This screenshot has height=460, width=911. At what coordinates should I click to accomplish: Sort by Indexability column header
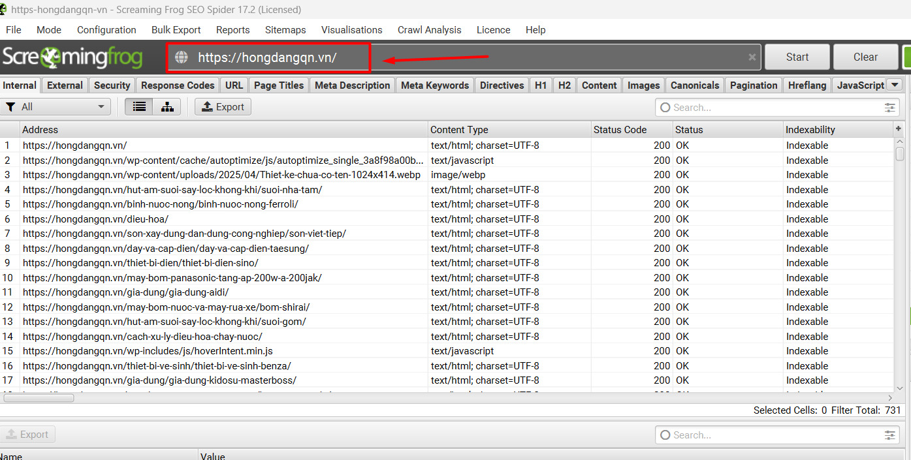(x=838, y=130)
